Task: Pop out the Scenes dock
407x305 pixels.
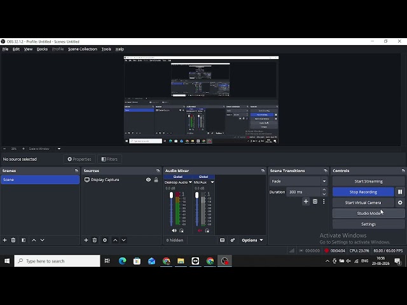Action: pyautogui.click(x=76, y=171)
